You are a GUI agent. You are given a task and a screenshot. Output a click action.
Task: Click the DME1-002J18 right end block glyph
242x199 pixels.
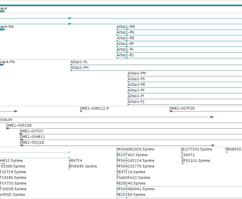(x=212, y=145)
